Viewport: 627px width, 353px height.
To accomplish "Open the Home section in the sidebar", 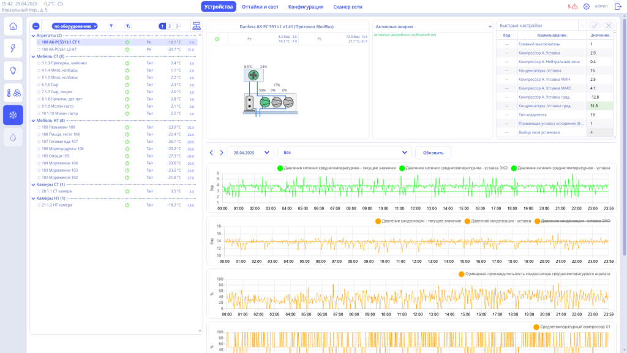I will pos(13,26).
